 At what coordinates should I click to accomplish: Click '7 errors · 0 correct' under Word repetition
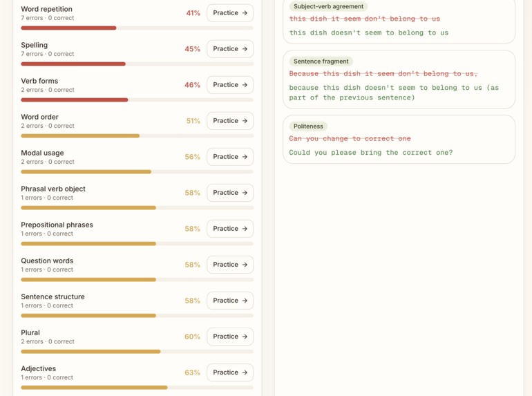tap(48, 18)
